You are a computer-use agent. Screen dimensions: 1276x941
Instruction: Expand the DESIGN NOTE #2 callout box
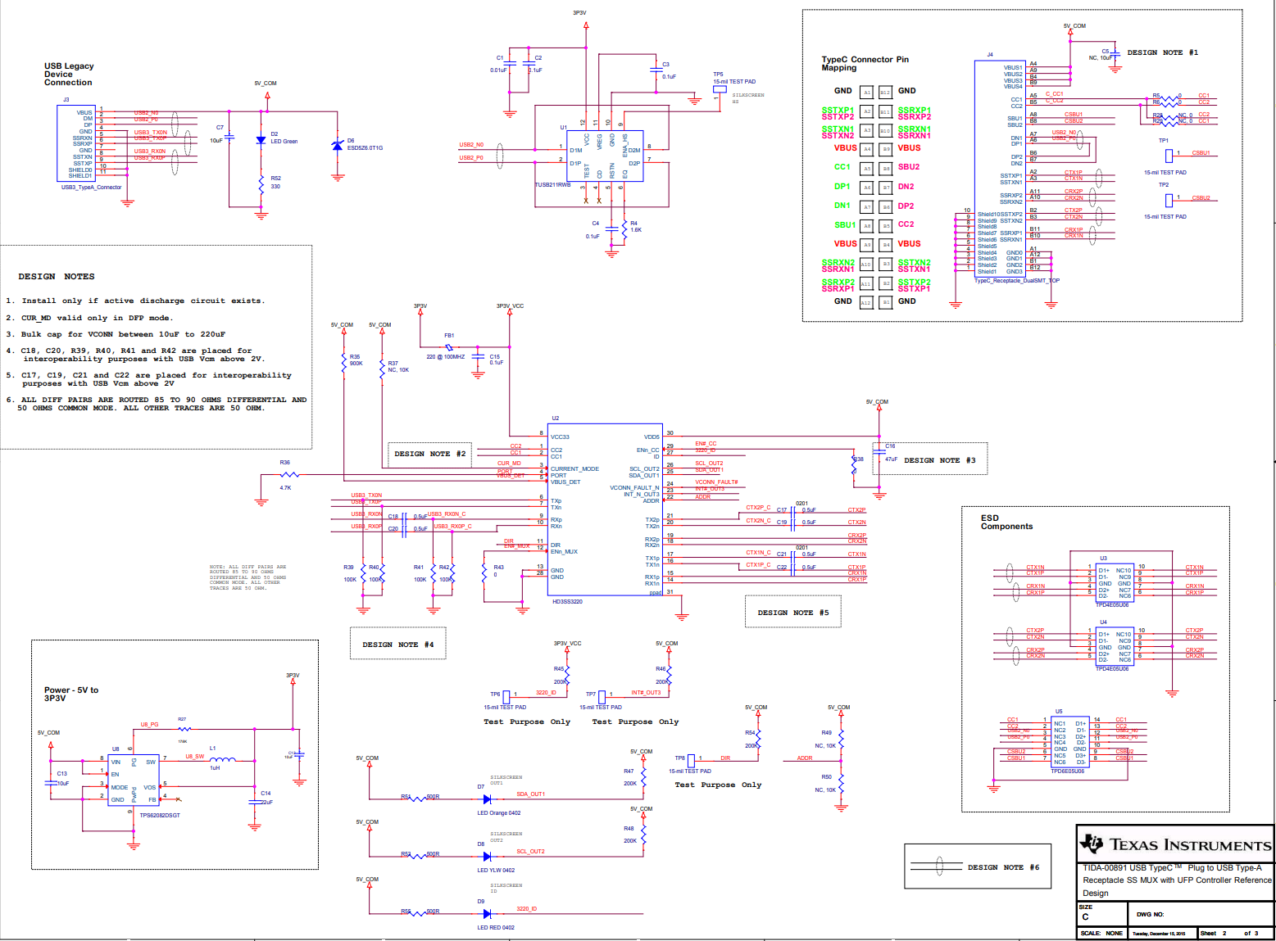tap(429, 454)
